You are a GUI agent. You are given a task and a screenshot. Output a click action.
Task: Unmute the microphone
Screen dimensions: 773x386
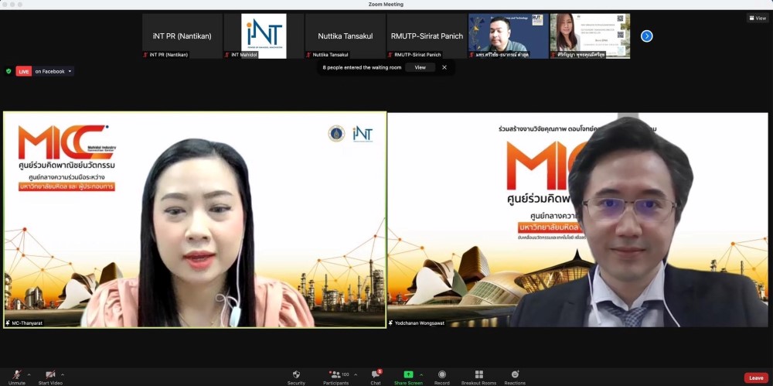click(x=16, y=375)
